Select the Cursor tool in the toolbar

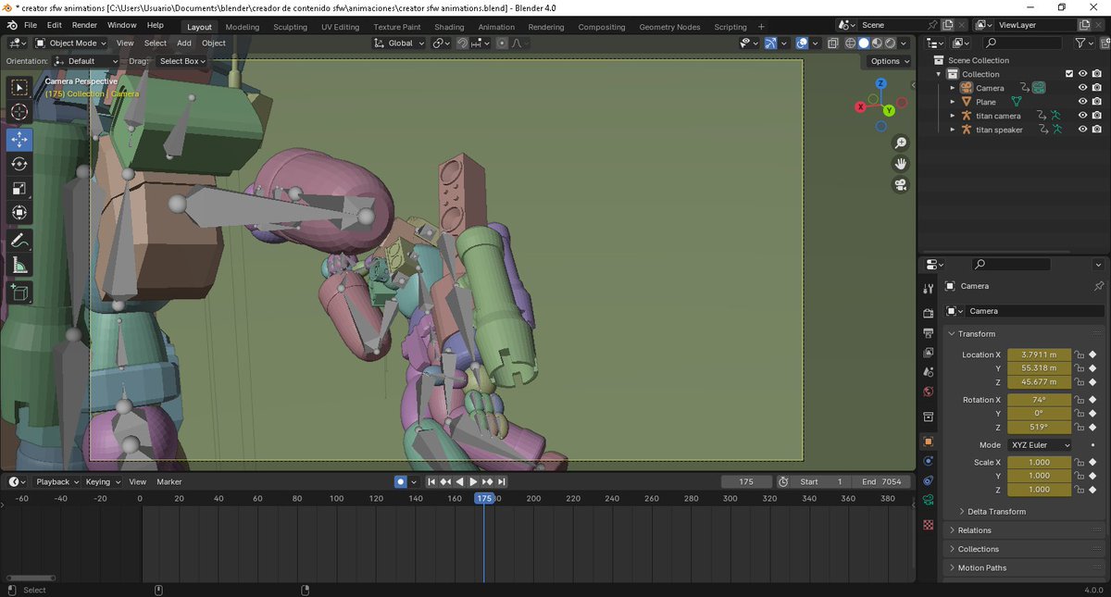(x=19, y=113)
